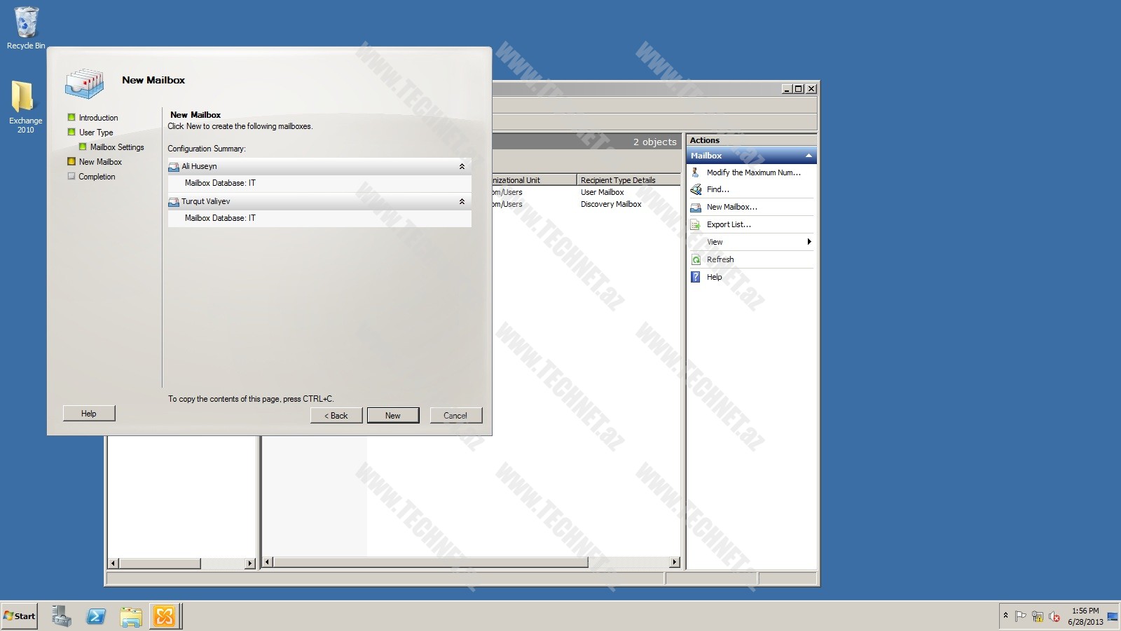1121x631 pixels.
Task: Open Server Manager from the taskbar
Action: point(62,616)
